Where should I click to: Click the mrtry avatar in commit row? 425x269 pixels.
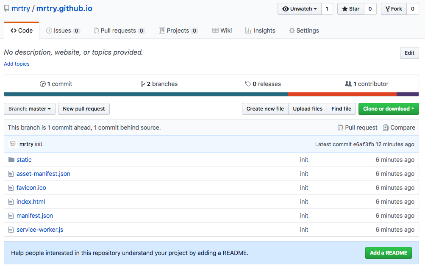pyautogui.click(x=13, y=144)
